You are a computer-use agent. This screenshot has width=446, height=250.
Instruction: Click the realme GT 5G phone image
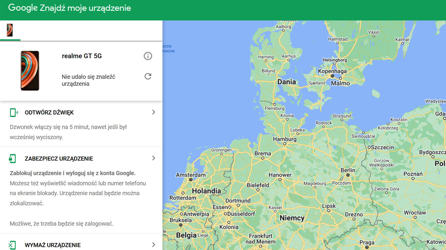click(30, 70)
